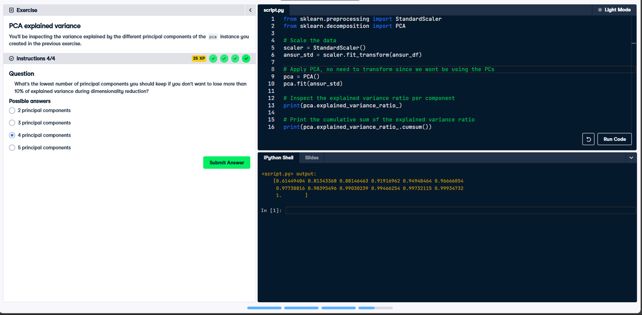Click the 'pca = PCA()' line
Viewport: 642px width, 315px height.
[301, 77]
